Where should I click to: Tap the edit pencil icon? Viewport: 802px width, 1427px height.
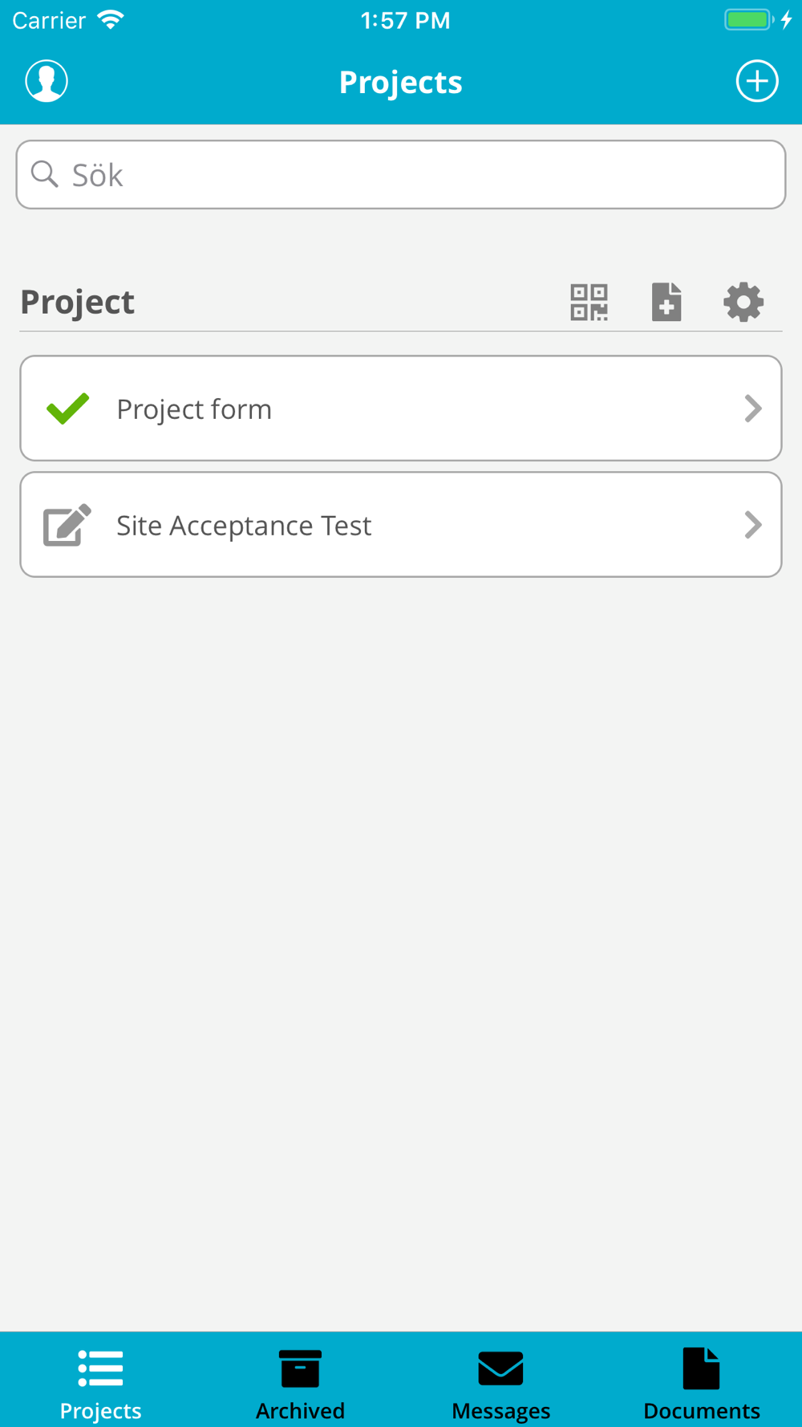pos(67,525)
